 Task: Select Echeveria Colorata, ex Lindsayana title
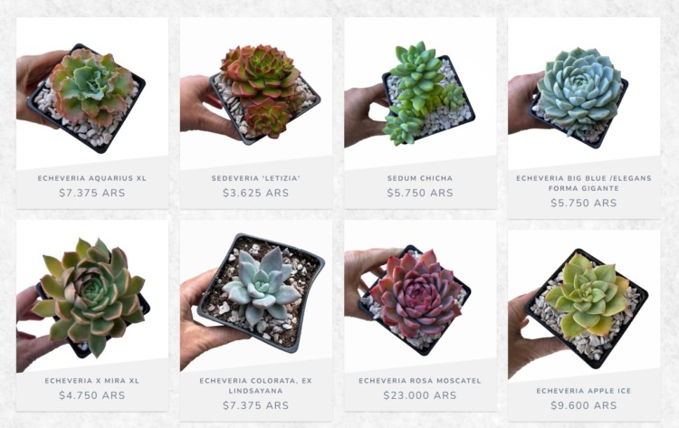point(256,385)
